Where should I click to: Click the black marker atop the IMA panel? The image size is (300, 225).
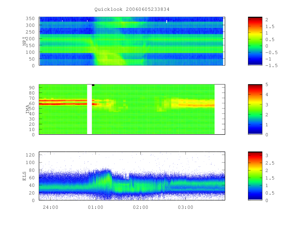click(93, 85)
